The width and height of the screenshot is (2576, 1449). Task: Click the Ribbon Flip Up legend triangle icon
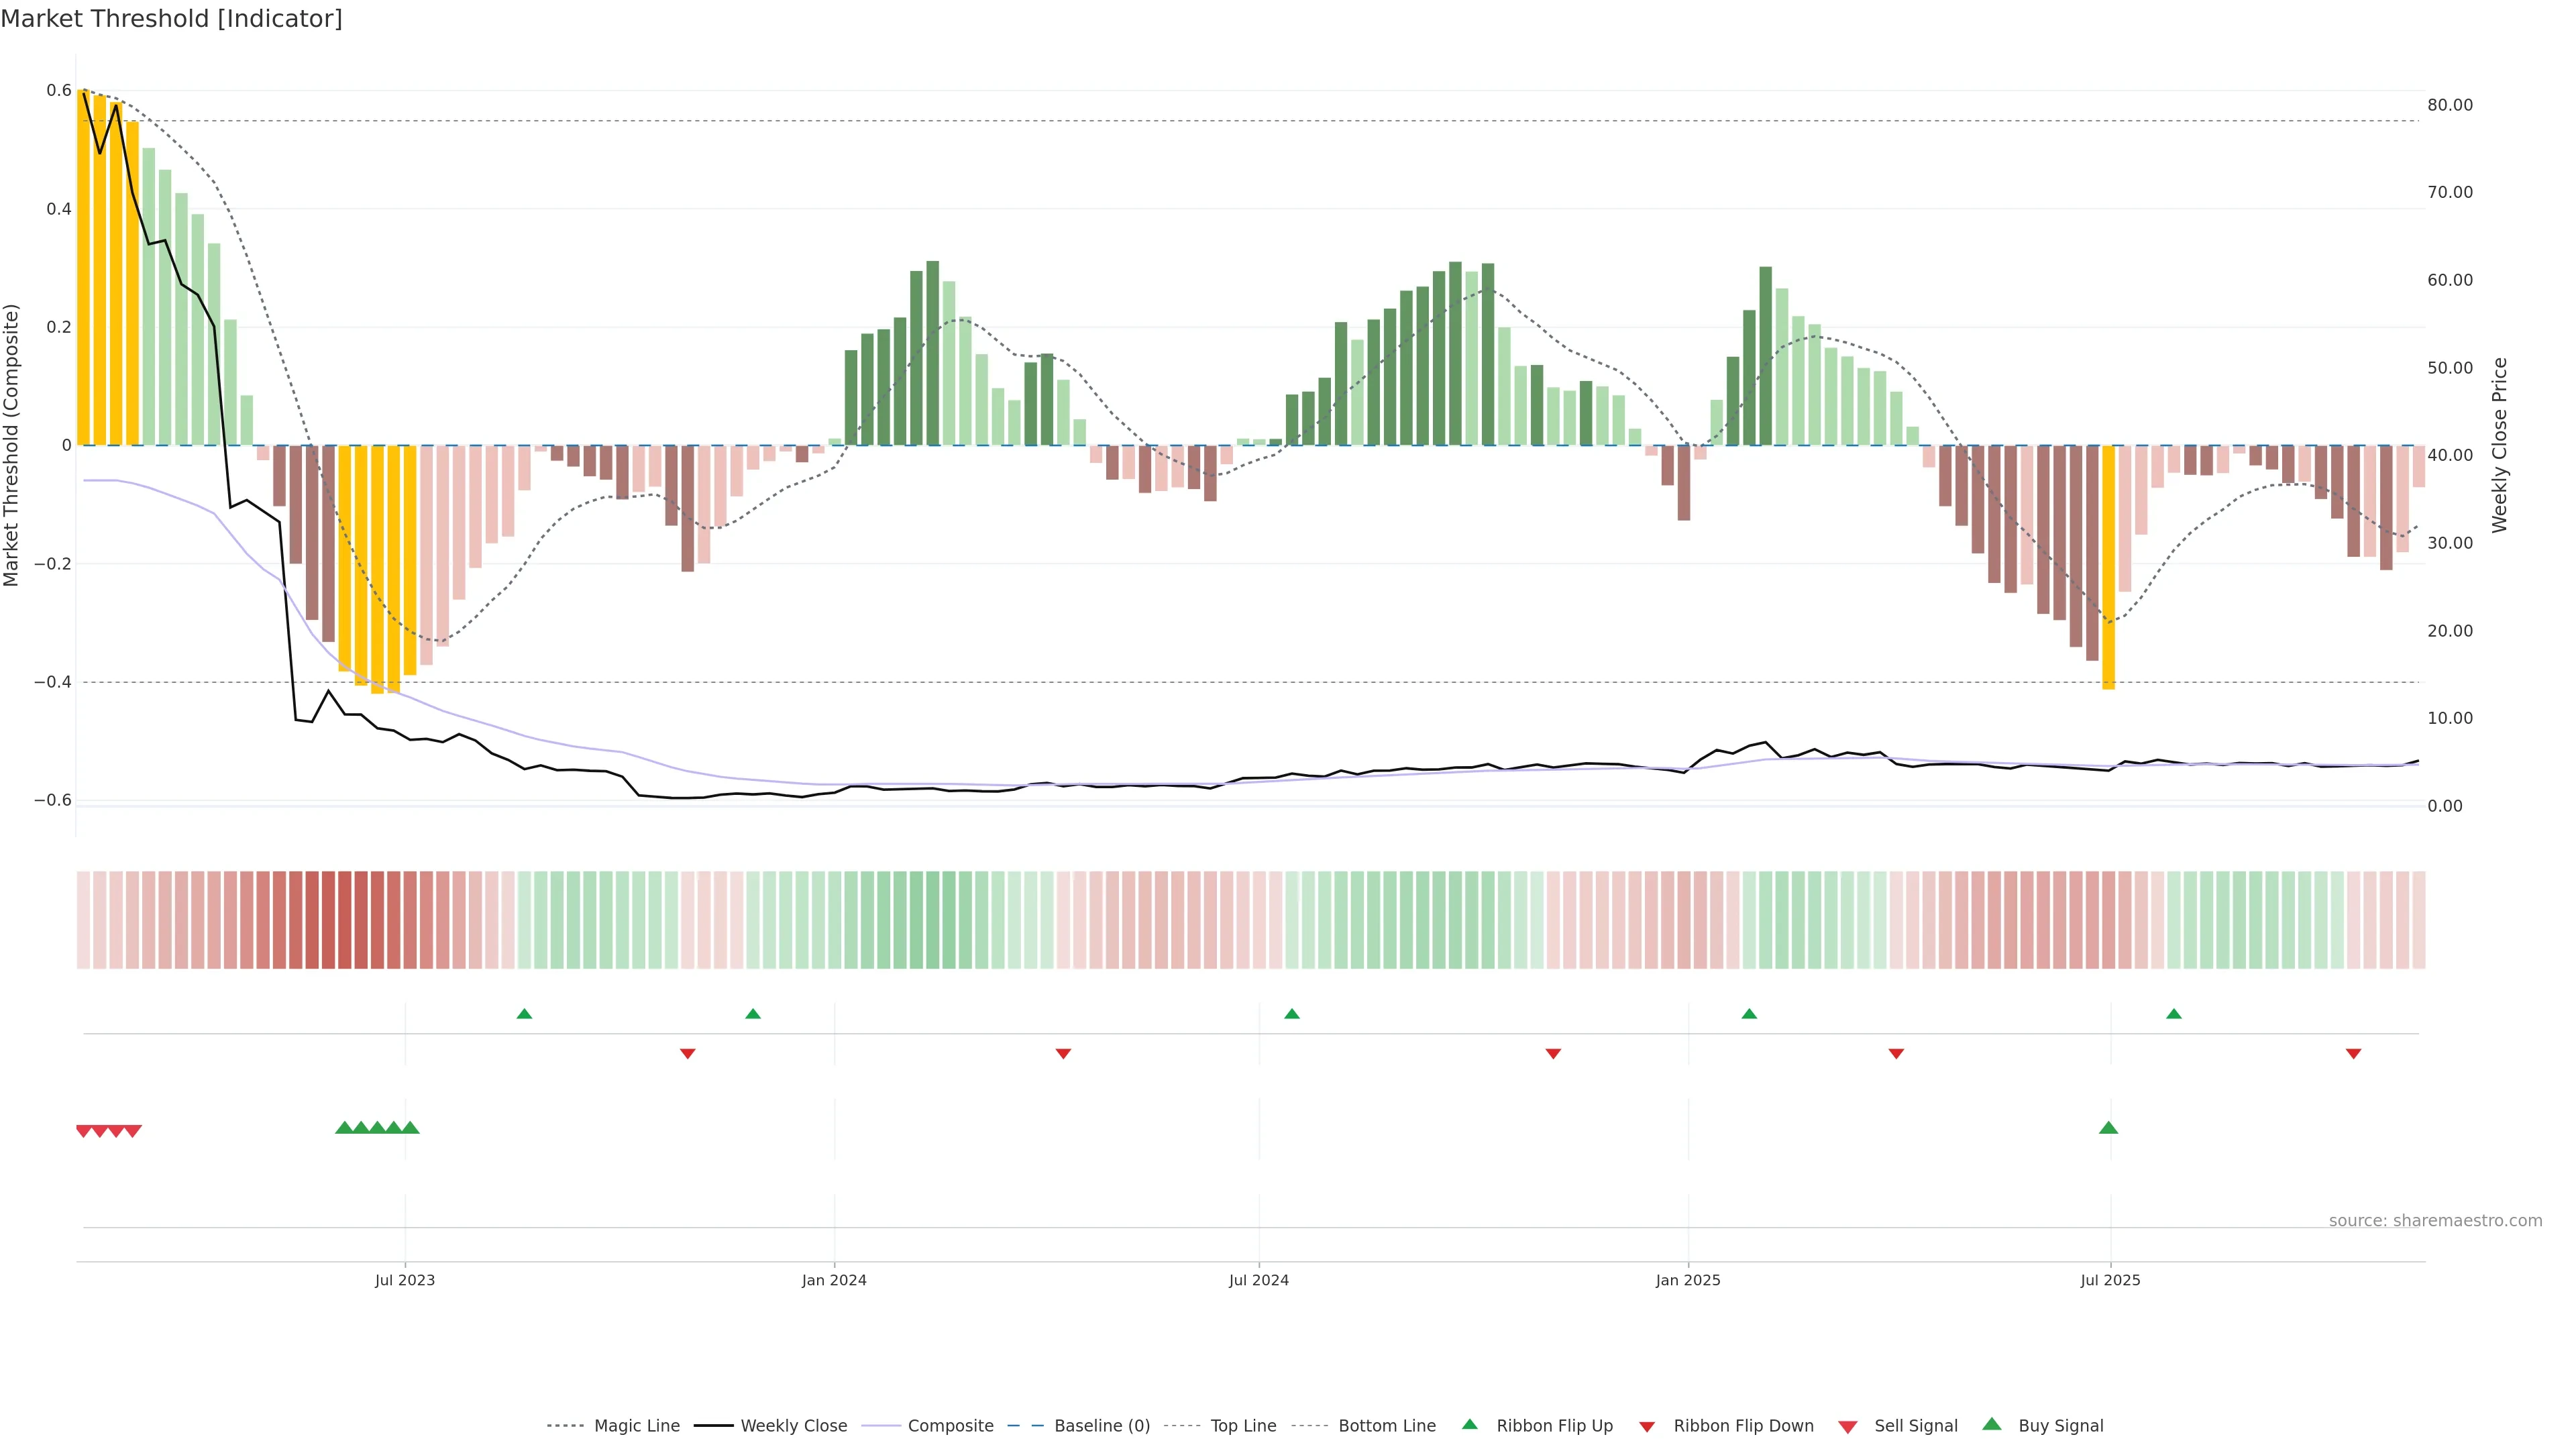(1469, 1424)
